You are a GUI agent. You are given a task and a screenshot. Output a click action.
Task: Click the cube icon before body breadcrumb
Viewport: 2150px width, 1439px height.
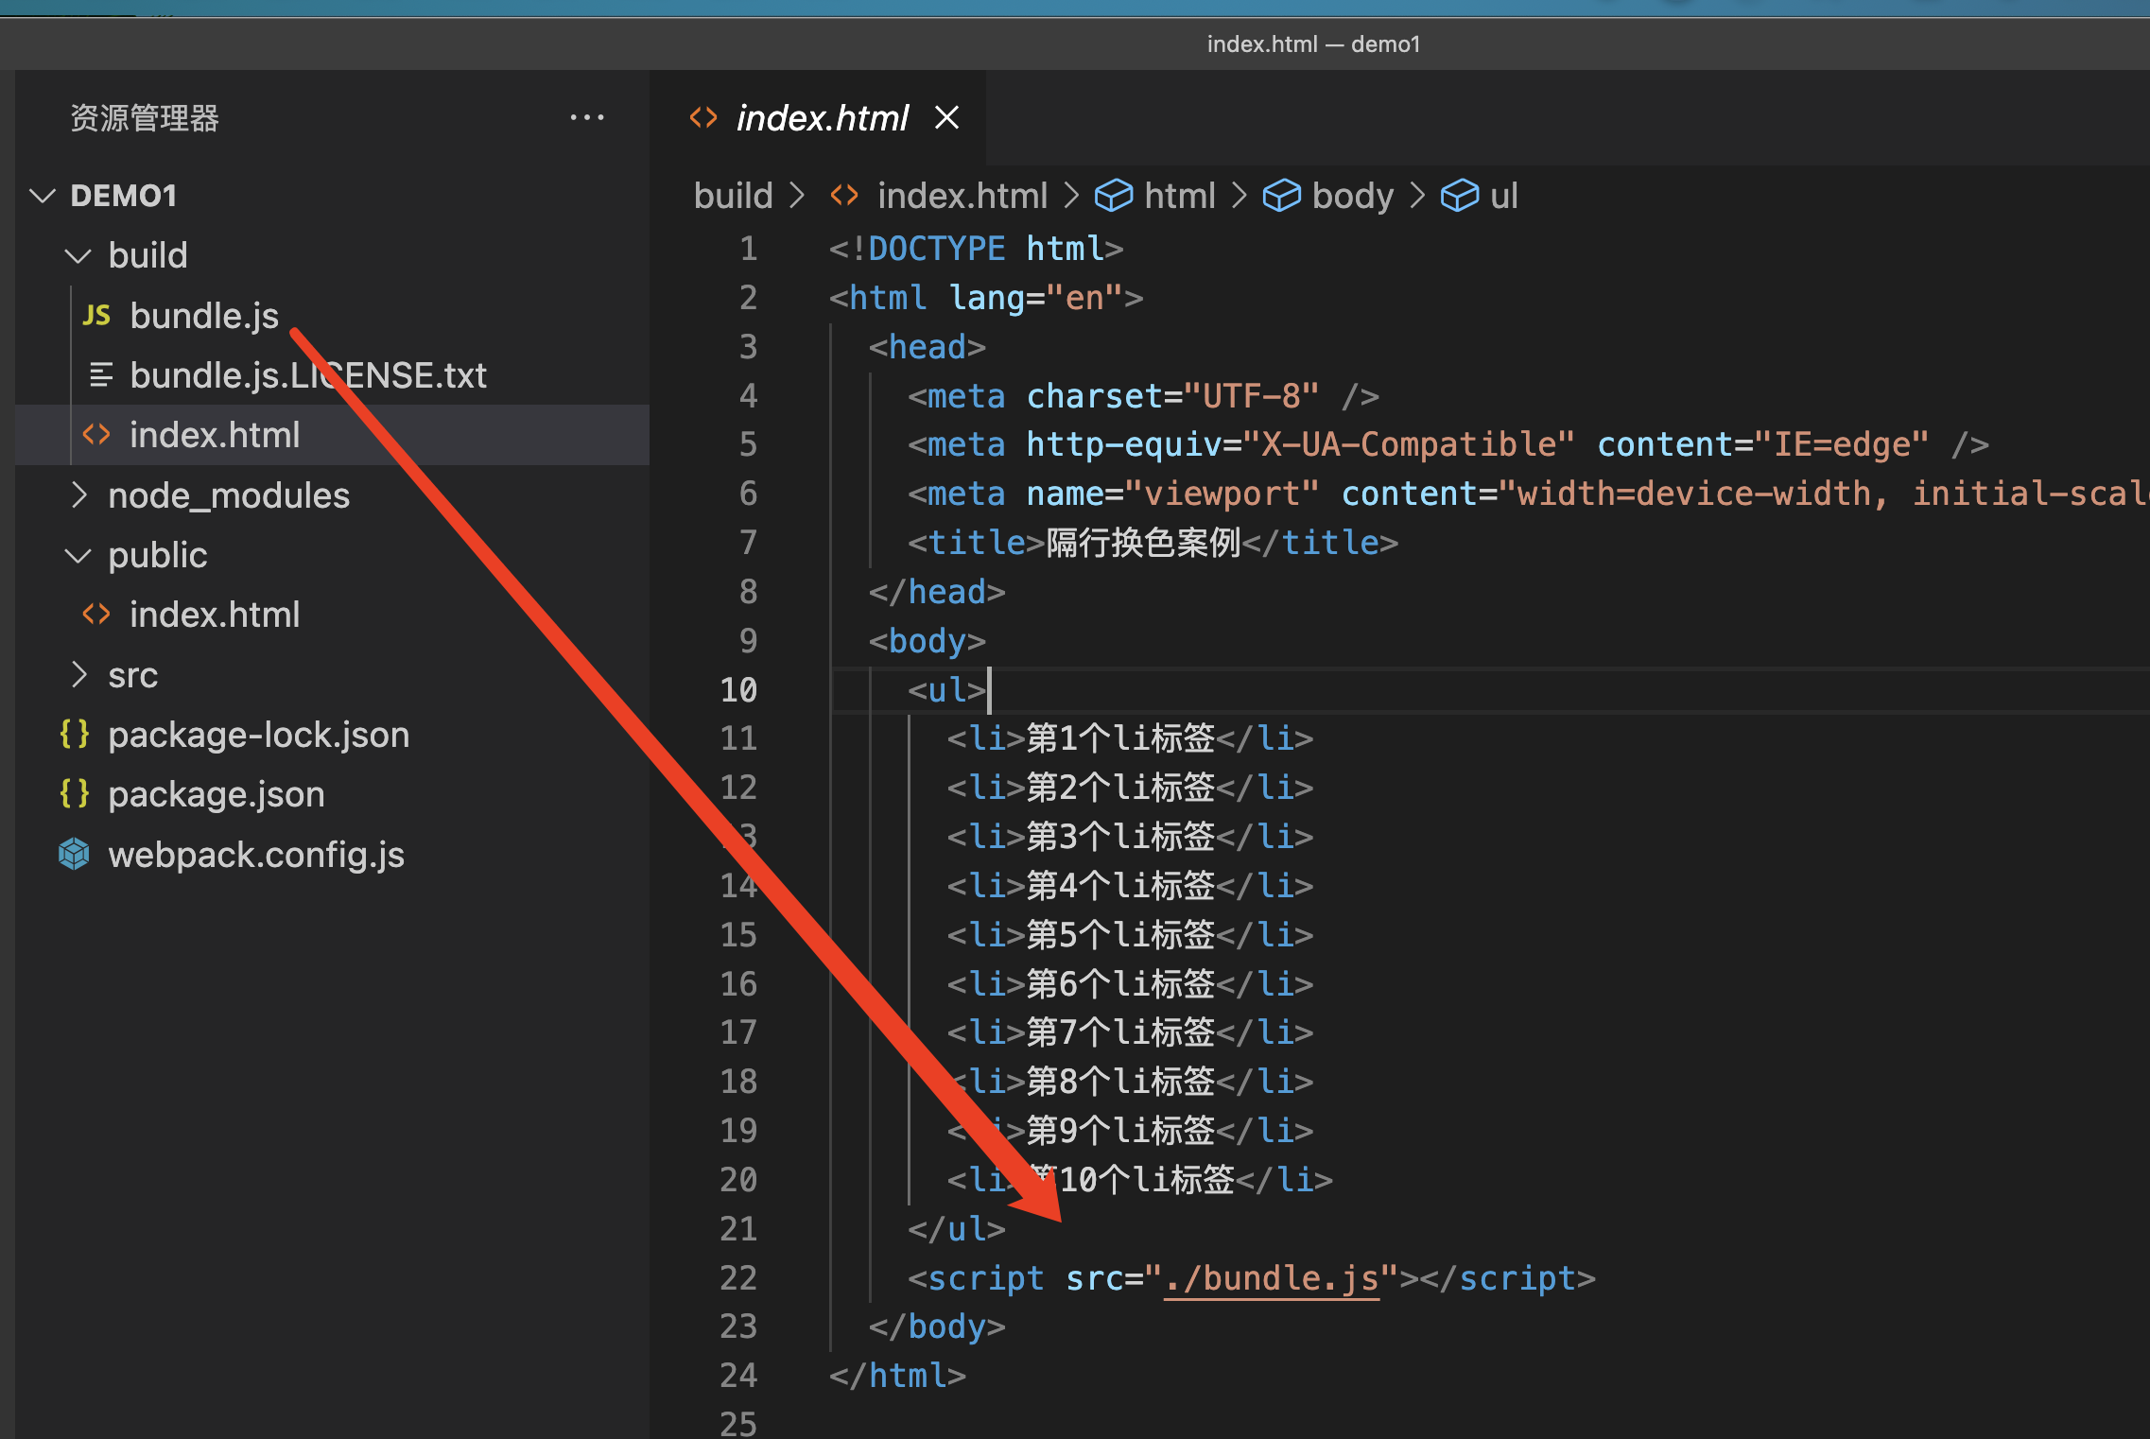pyautogui.click(x=1282, y=196)
